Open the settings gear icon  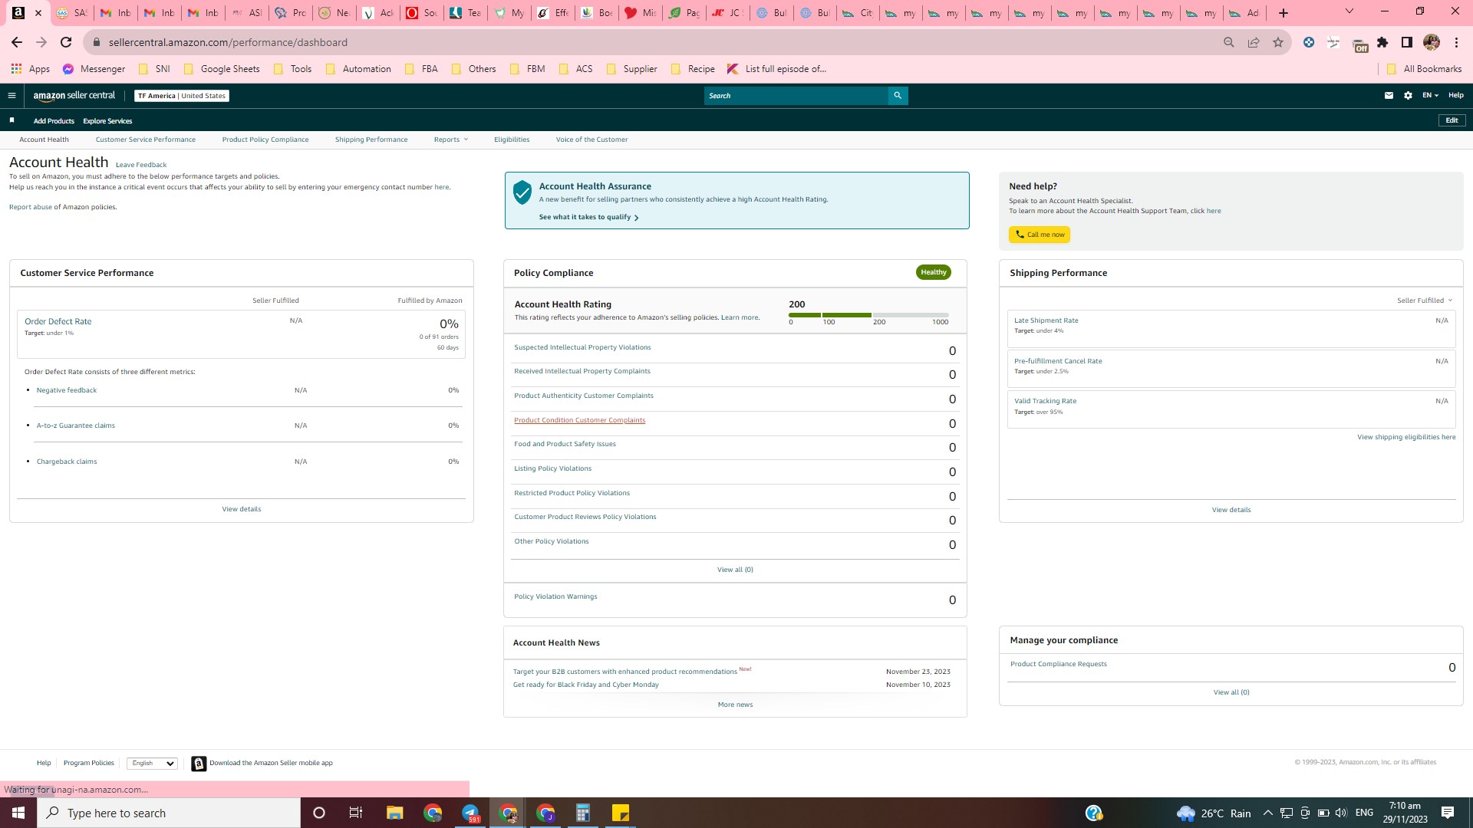tap(1408, 96)
